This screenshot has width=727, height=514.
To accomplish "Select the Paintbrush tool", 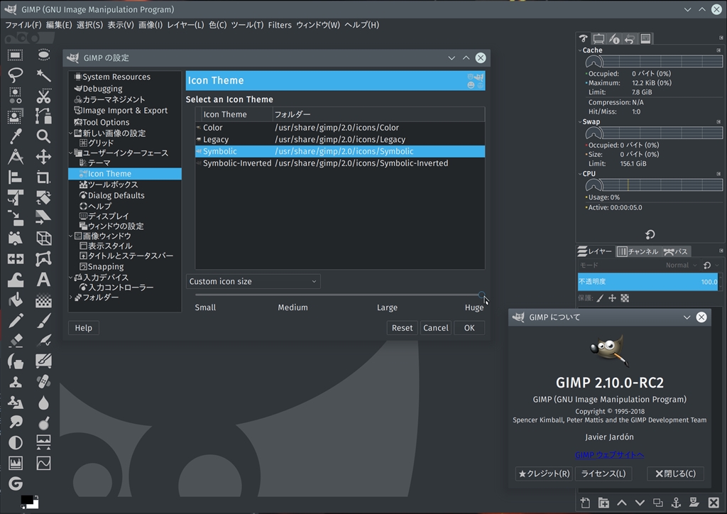I will coord(43,320).
